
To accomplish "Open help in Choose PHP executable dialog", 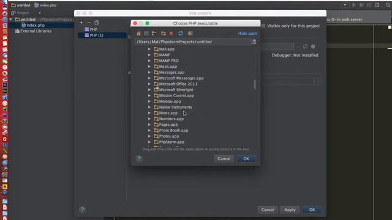I will [x=139, y=159].
